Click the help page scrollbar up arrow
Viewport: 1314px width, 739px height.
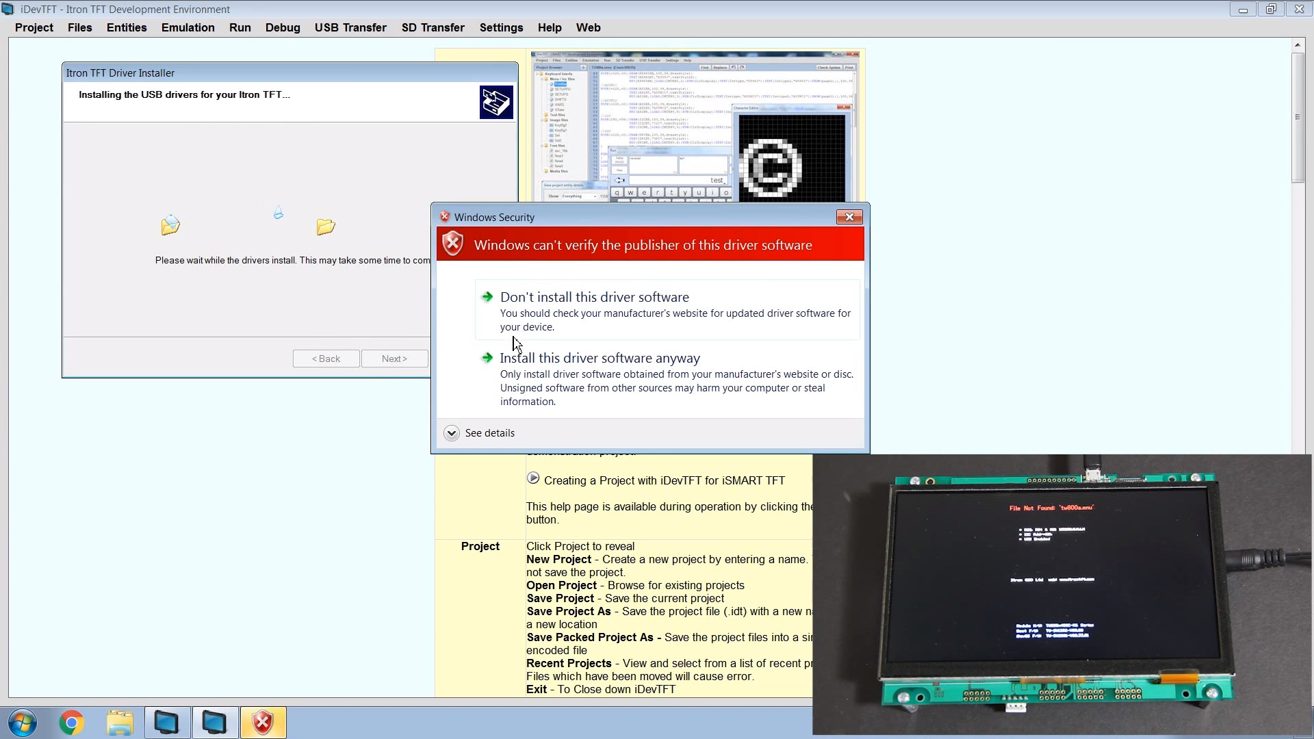1297,45
